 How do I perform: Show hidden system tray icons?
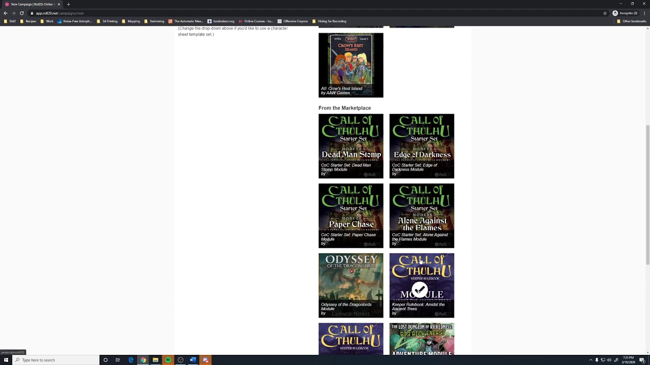tap(591, 360)
